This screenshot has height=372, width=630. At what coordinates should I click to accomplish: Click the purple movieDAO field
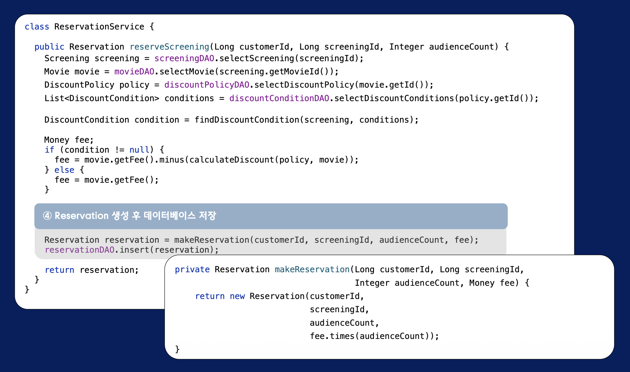pyautogui.click(x=134, y=72)
